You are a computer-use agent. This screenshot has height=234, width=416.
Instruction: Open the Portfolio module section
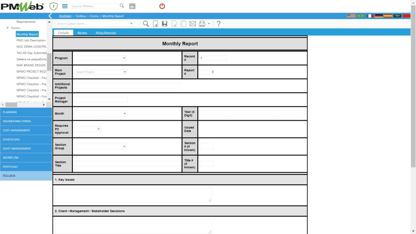click(x=26, y=167)
